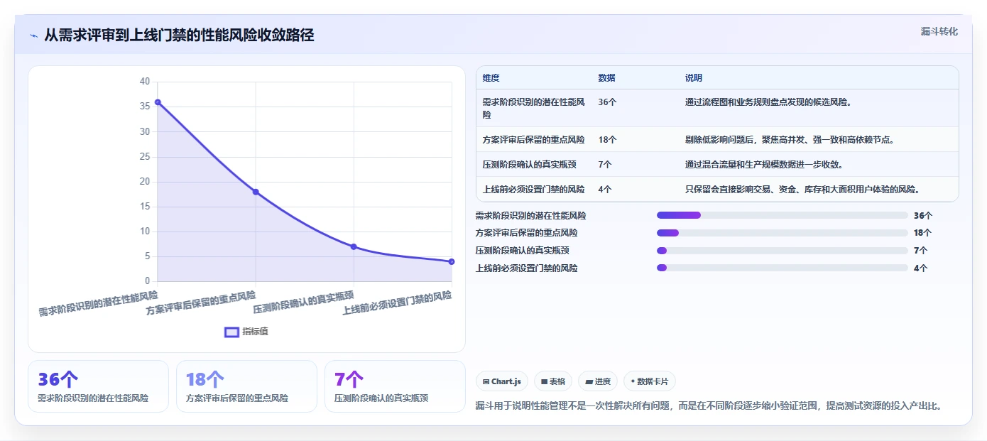Click the chart point at value 36
Viewport: 987px width, 441px height.
coord(158,102)
